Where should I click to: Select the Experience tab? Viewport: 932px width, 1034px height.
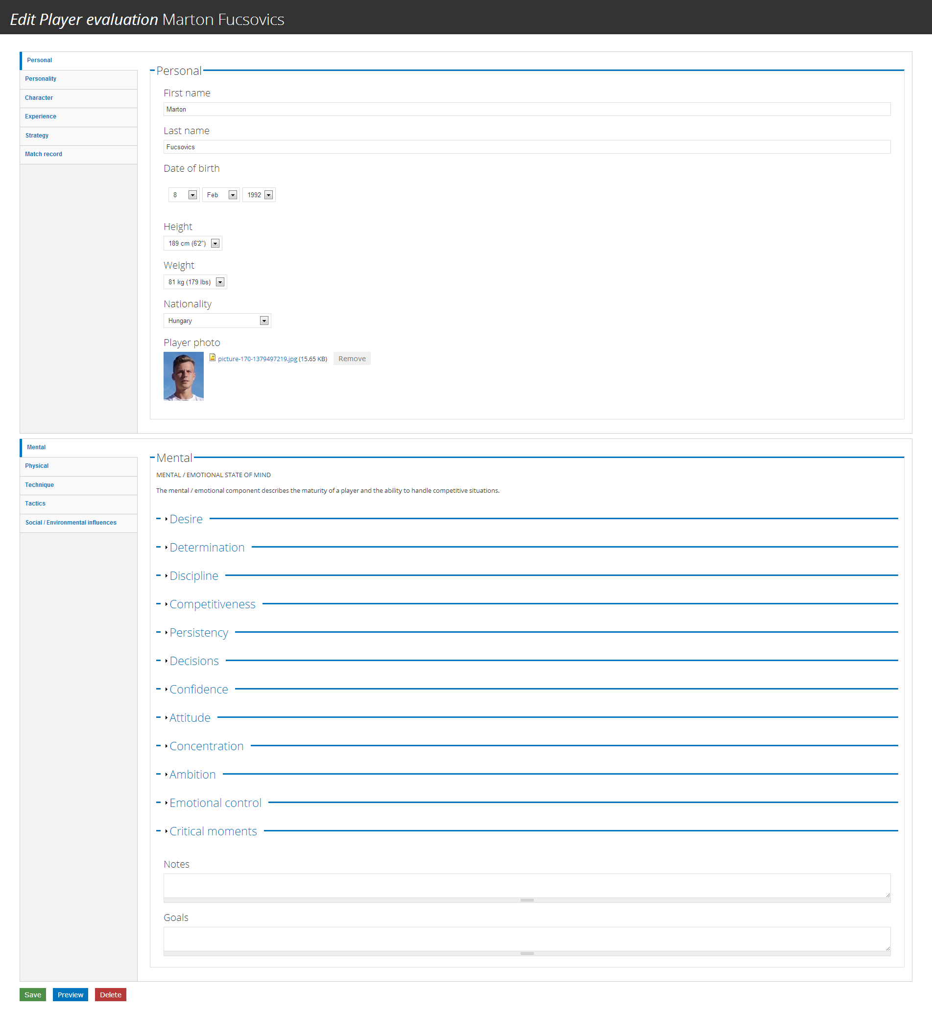[78, 116]
